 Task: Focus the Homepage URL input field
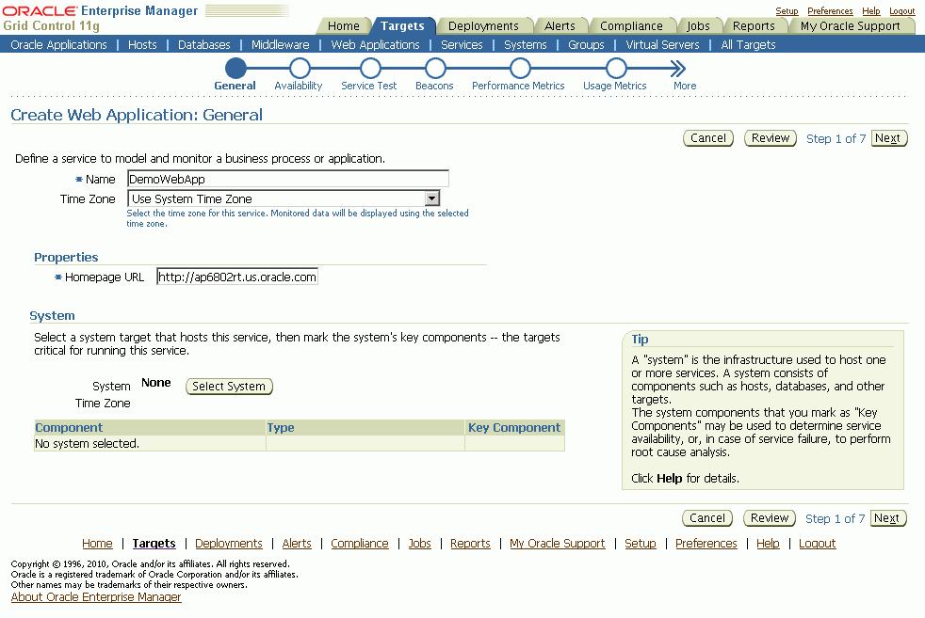point(237,277)
